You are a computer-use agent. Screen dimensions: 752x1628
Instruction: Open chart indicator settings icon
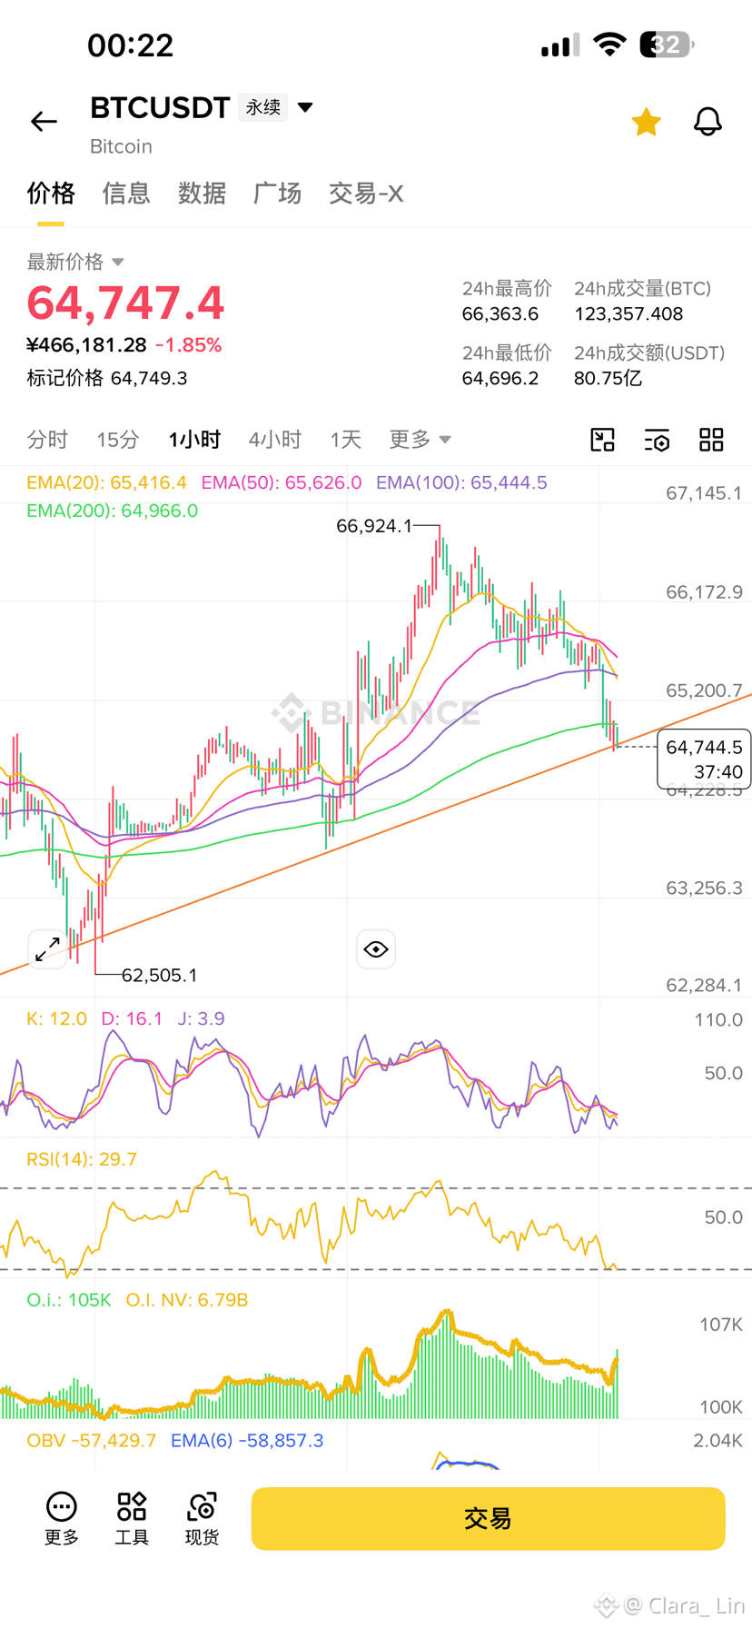(x=657, y=440)
